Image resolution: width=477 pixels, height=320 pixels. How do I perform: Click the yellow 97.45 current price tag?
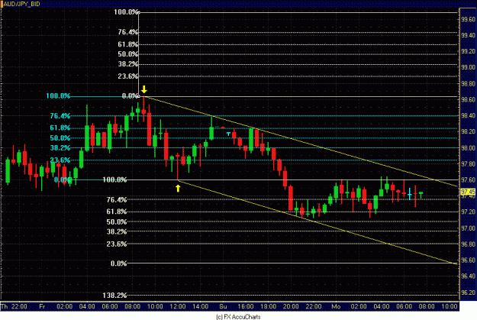[x=468, y=192]
